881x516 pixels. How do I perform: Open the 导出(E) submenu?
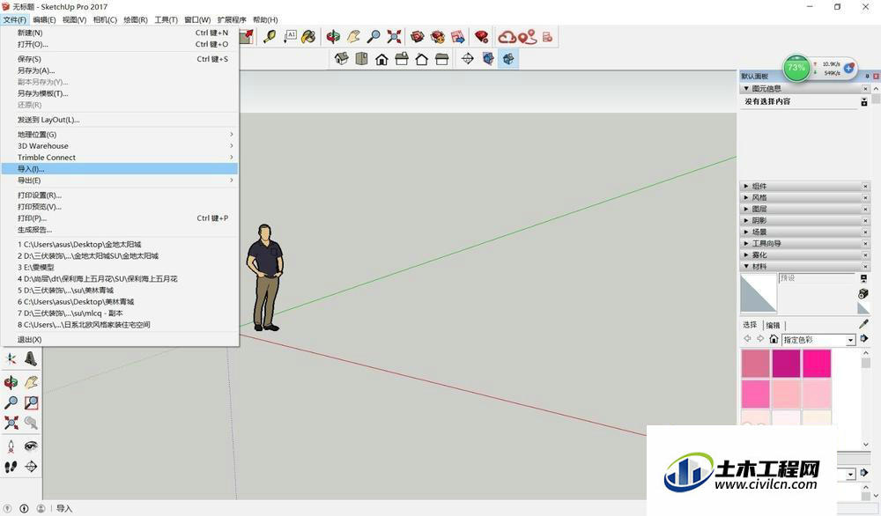pos(120,181)
